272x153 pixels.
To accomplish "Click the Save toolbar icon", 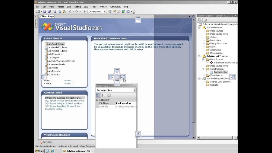I will 45,11.
